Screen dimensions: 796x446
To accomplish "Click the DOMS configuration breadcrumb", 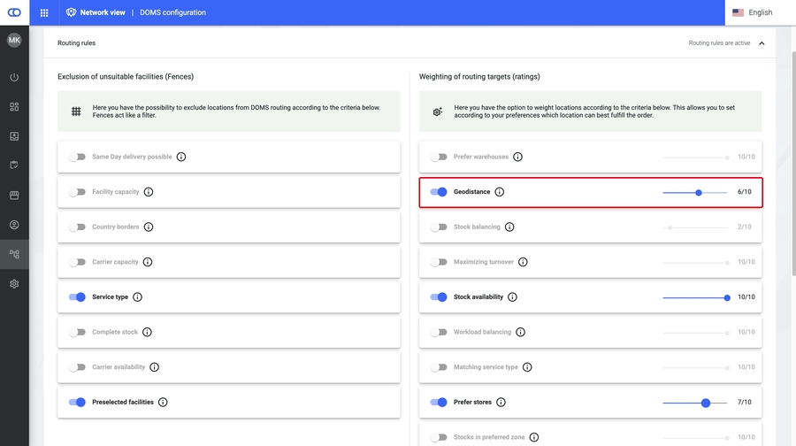I will coord(172,13).
